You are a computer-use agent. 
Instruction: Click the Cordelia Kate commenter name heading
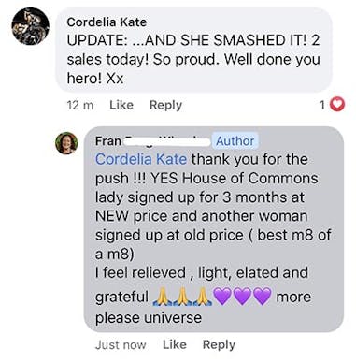[107, 22]
